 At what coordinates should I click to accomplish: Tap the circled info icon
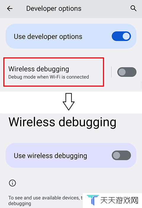click(12, 183)
